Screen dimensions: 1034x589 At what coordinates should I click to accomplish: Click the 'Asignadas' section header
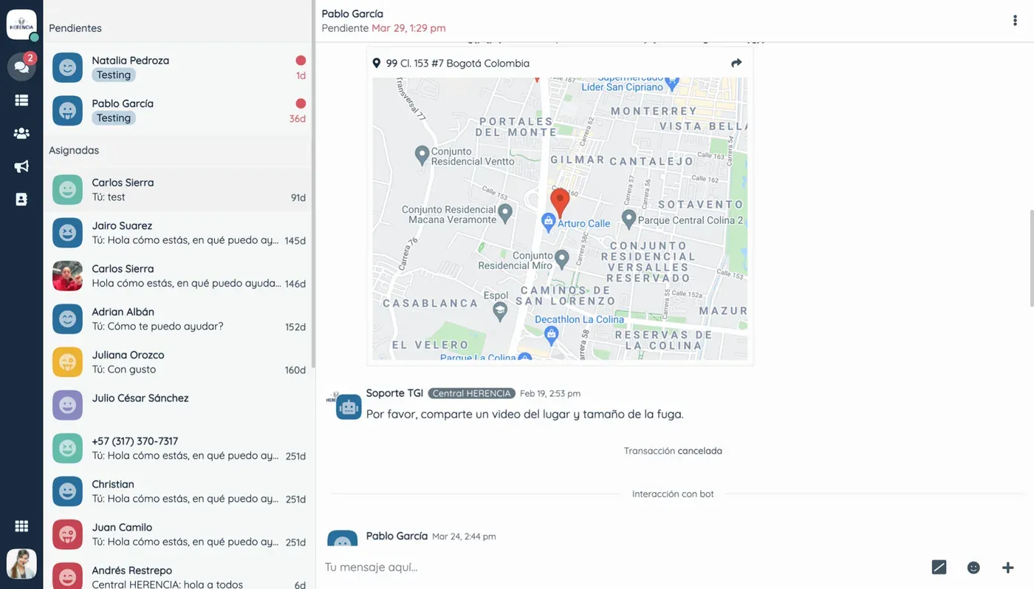pyautogui.click(x=74, y=150)
